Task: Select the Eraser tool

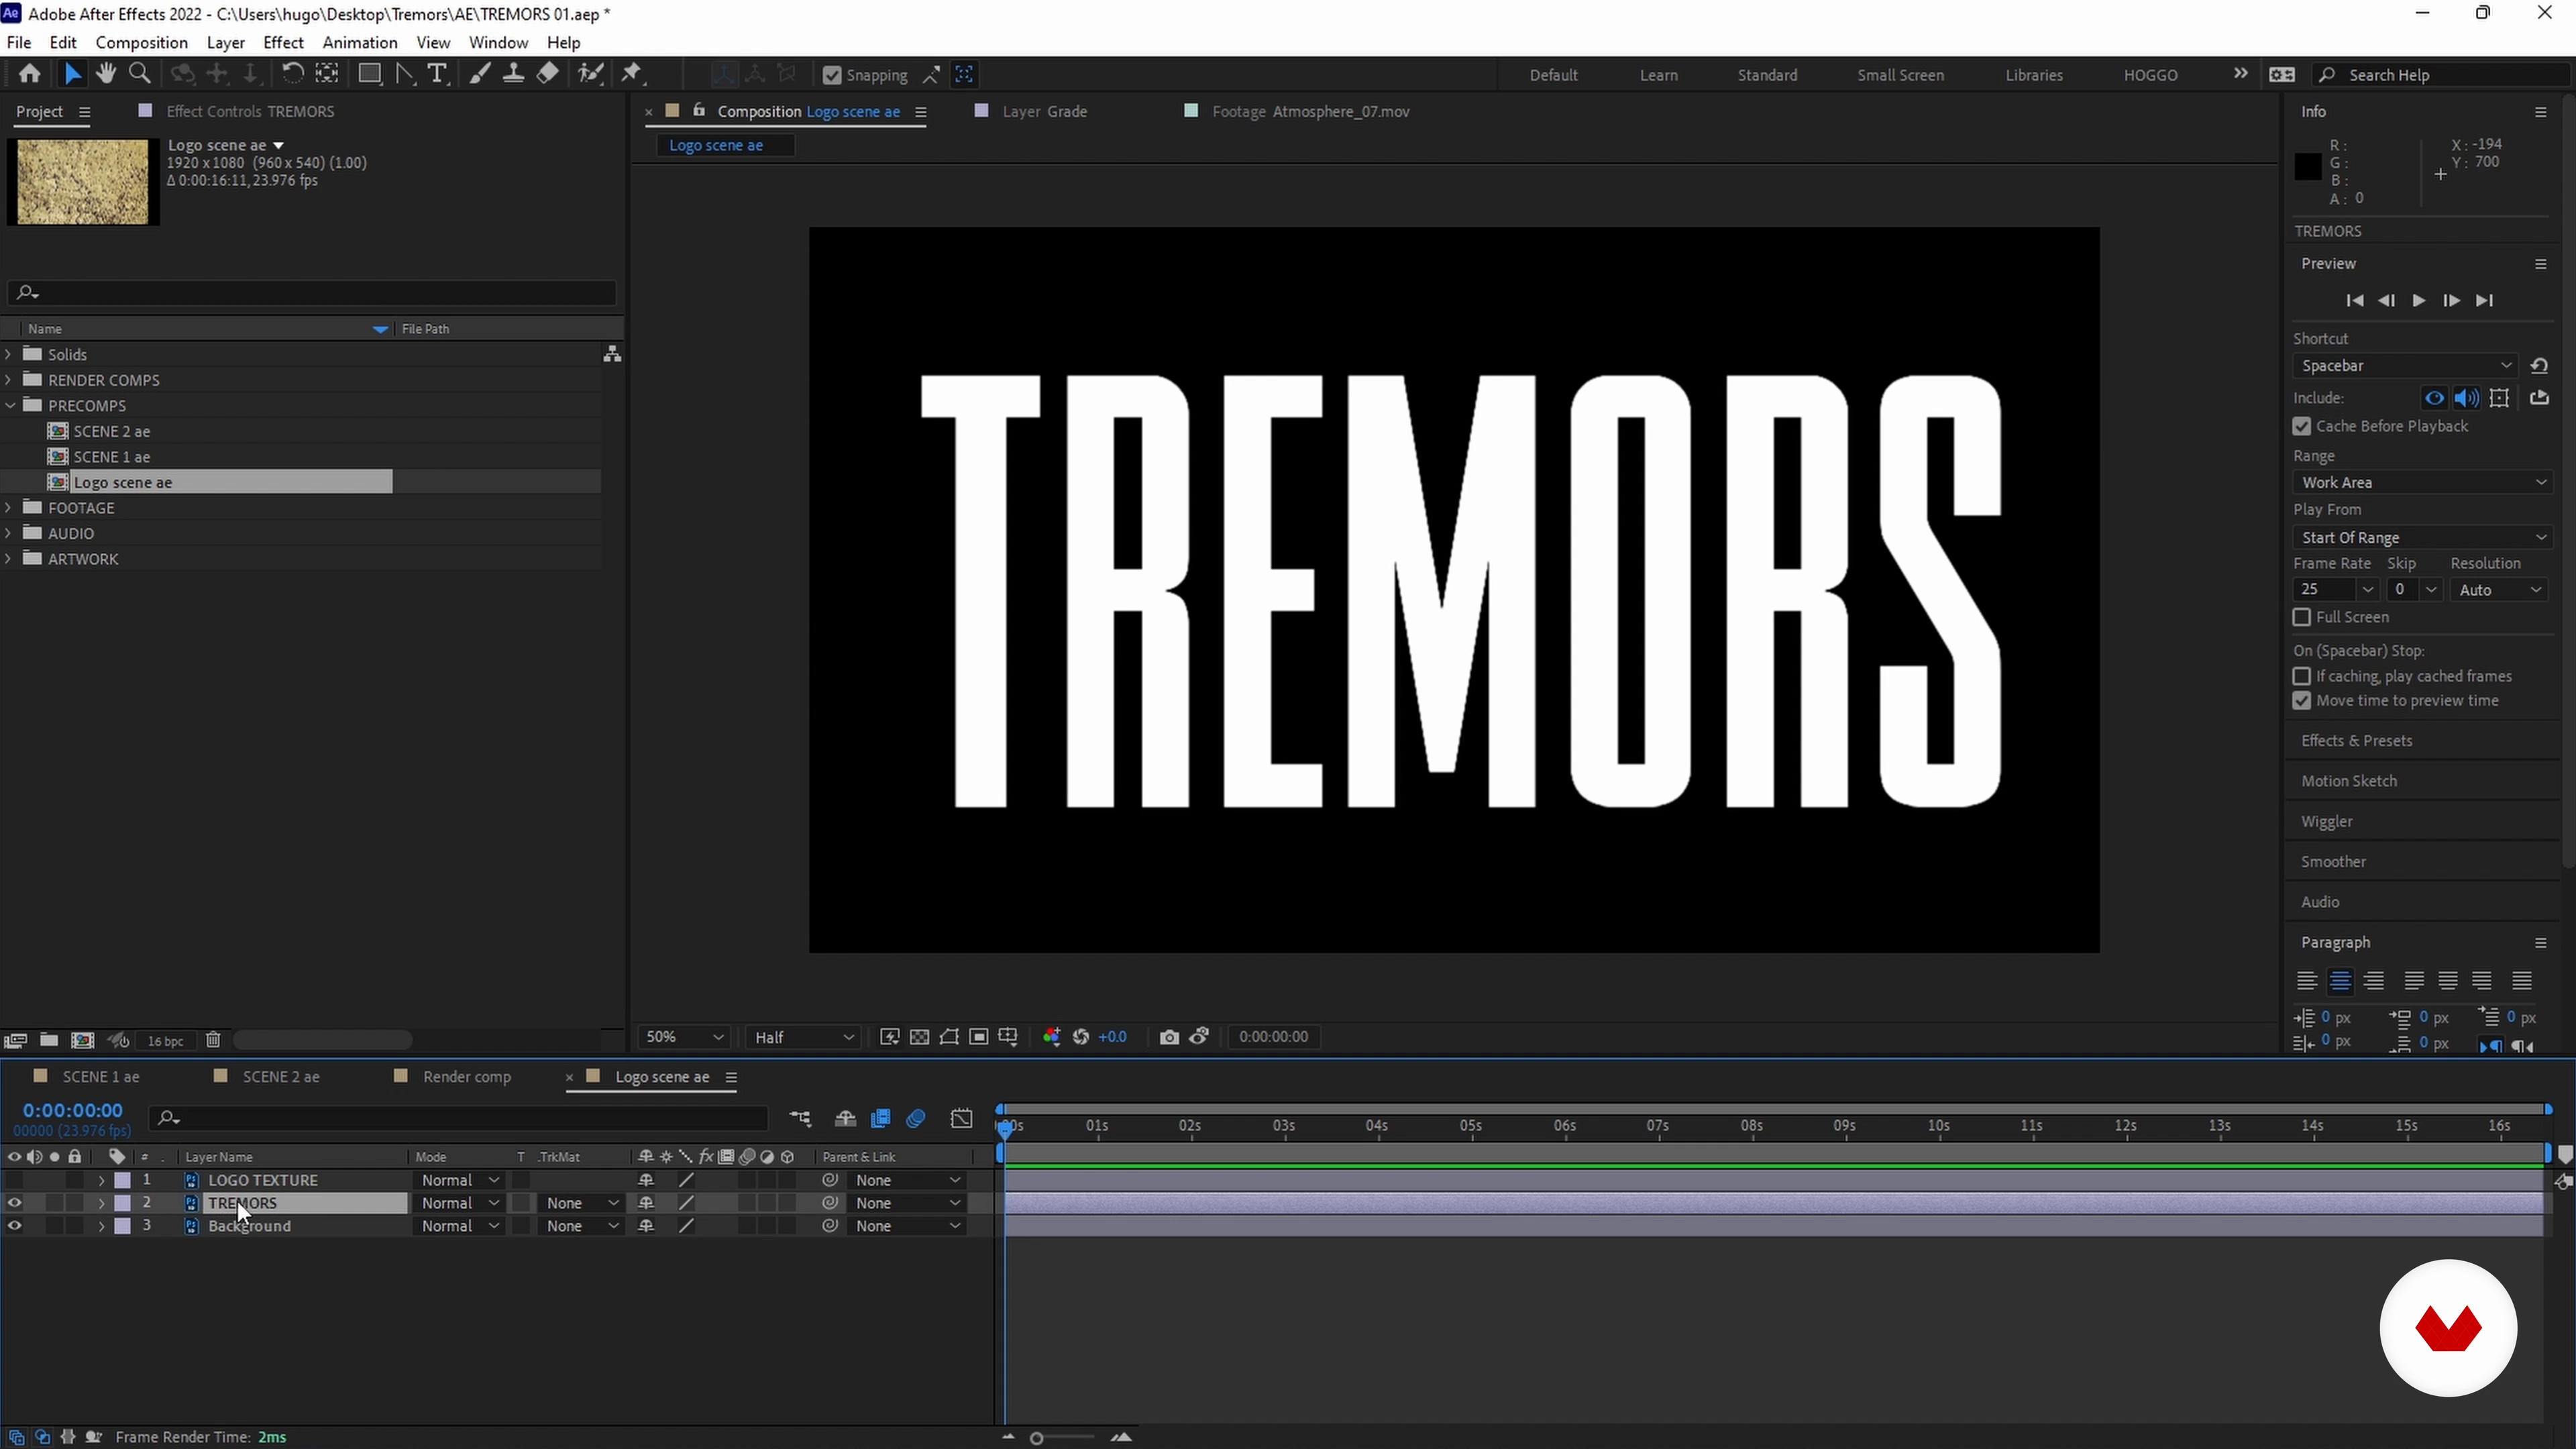Action: (x=548, y=74)
